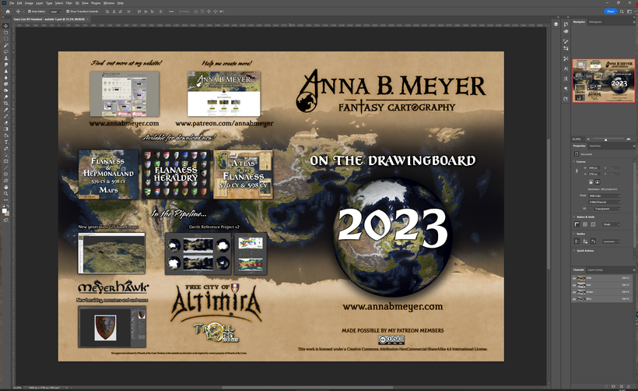Click the zoom out mountain icon in Navigator
This screenshot has width=638, height=391.
pos(588,139)
